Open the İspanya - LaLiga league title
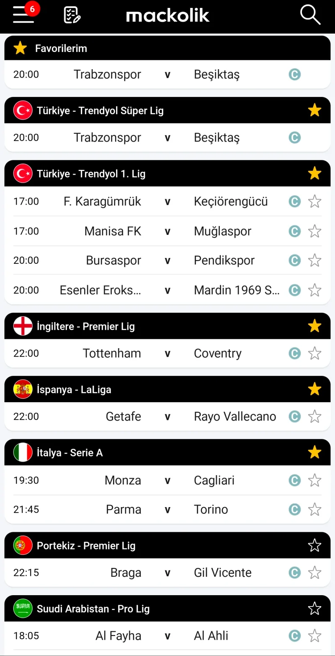 (74, 390)
